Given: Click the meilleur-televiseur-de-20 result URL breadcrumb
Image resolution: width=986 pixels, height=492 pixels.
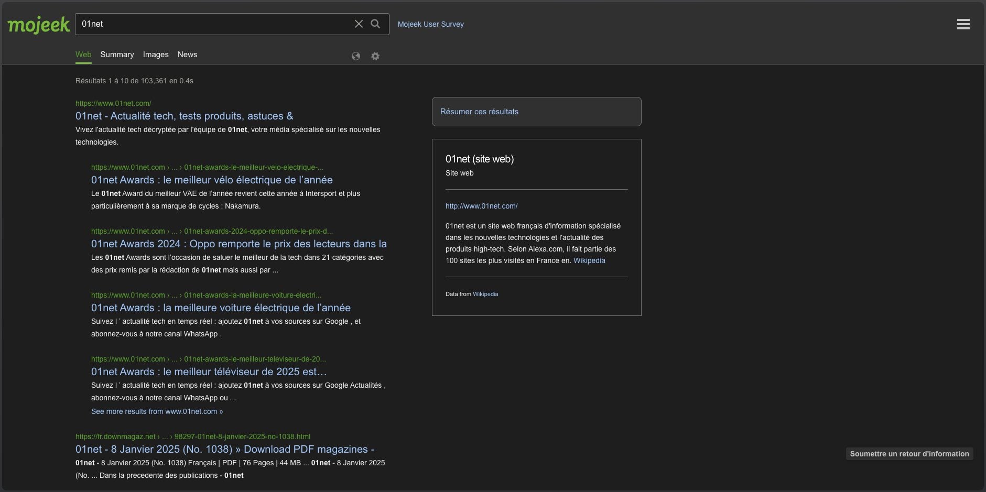Looking at the screenshot, I should [x=209, y=359].
